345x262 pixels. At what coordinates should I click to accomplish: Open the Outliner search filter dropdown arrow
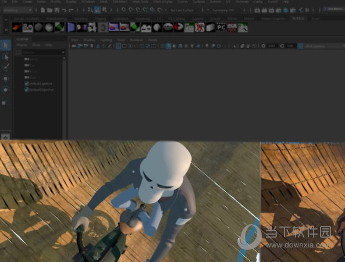[x=63, y=52]
